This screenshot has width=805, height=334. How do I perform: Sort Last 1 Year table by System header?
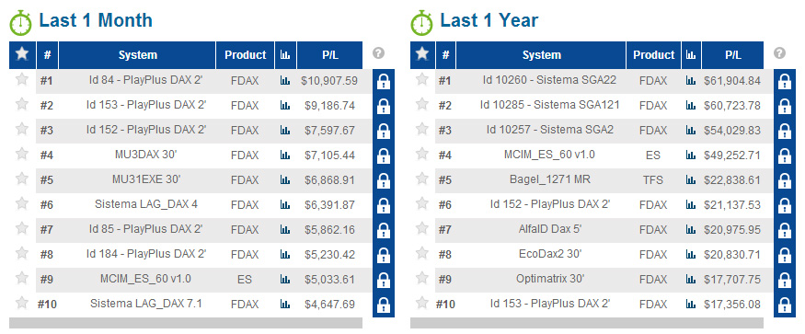tap(541, 55)
